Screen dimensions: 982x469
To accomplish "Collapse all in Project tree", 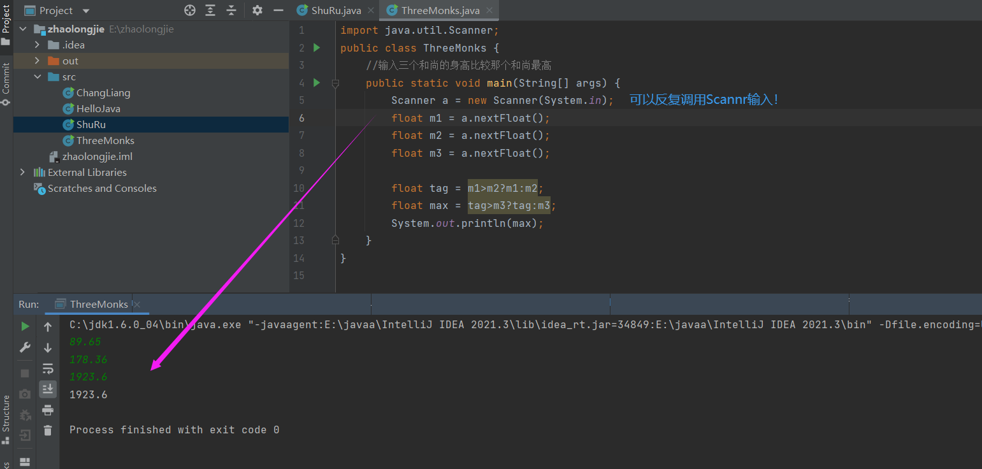I will pyautogui.click(x=231, y=10).
